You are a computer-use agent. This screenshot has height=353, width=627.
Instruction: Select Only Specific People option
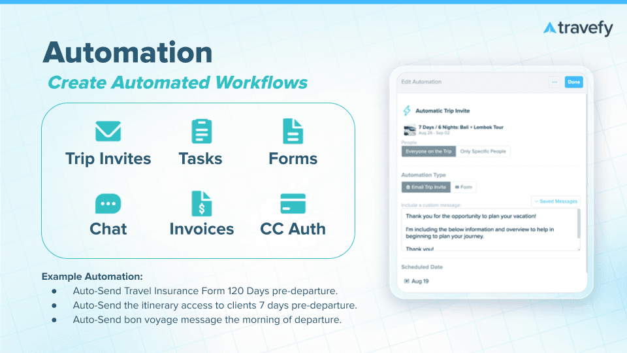click(483, 151)
